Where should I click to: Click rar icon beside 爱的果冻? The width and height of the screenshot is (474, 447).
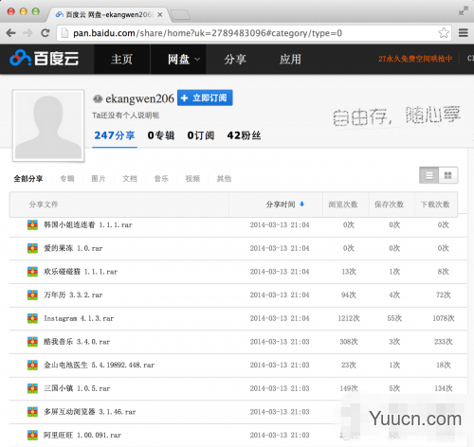pyautogui.click(x=32, y=248)
